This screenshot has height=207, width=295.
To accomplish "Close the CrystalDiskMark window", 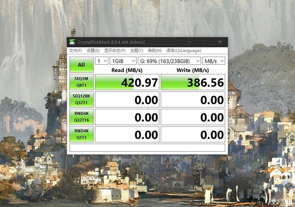I will (220, 42).
